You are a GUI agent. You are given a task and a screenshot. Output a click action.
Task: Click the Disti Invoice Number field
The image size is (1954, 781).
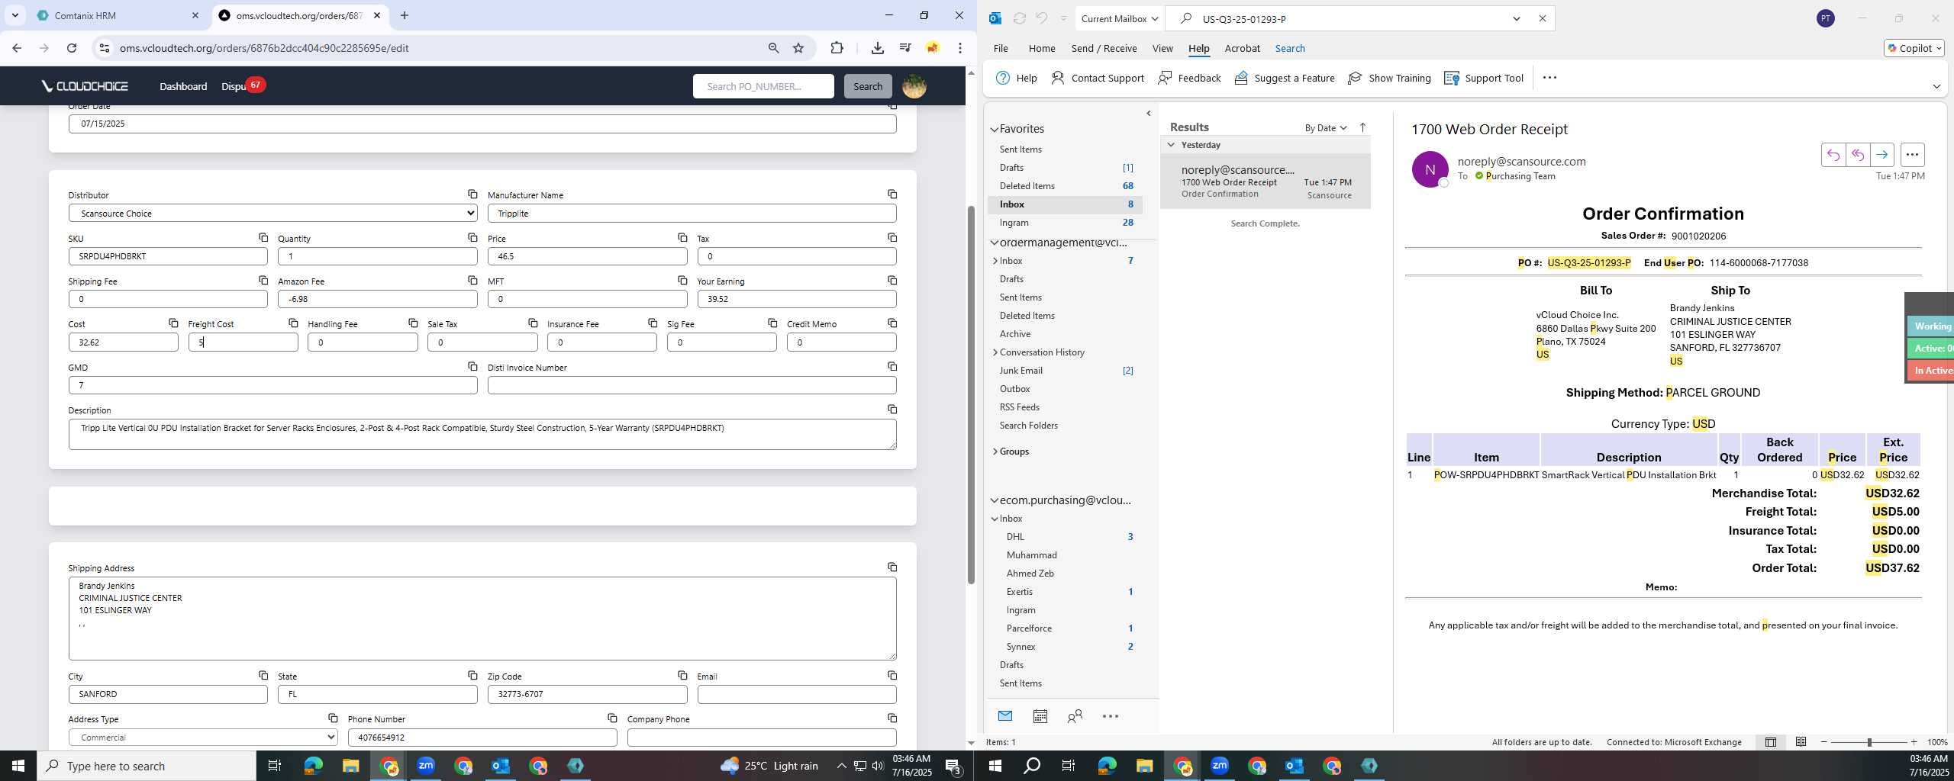pos(692,385)
